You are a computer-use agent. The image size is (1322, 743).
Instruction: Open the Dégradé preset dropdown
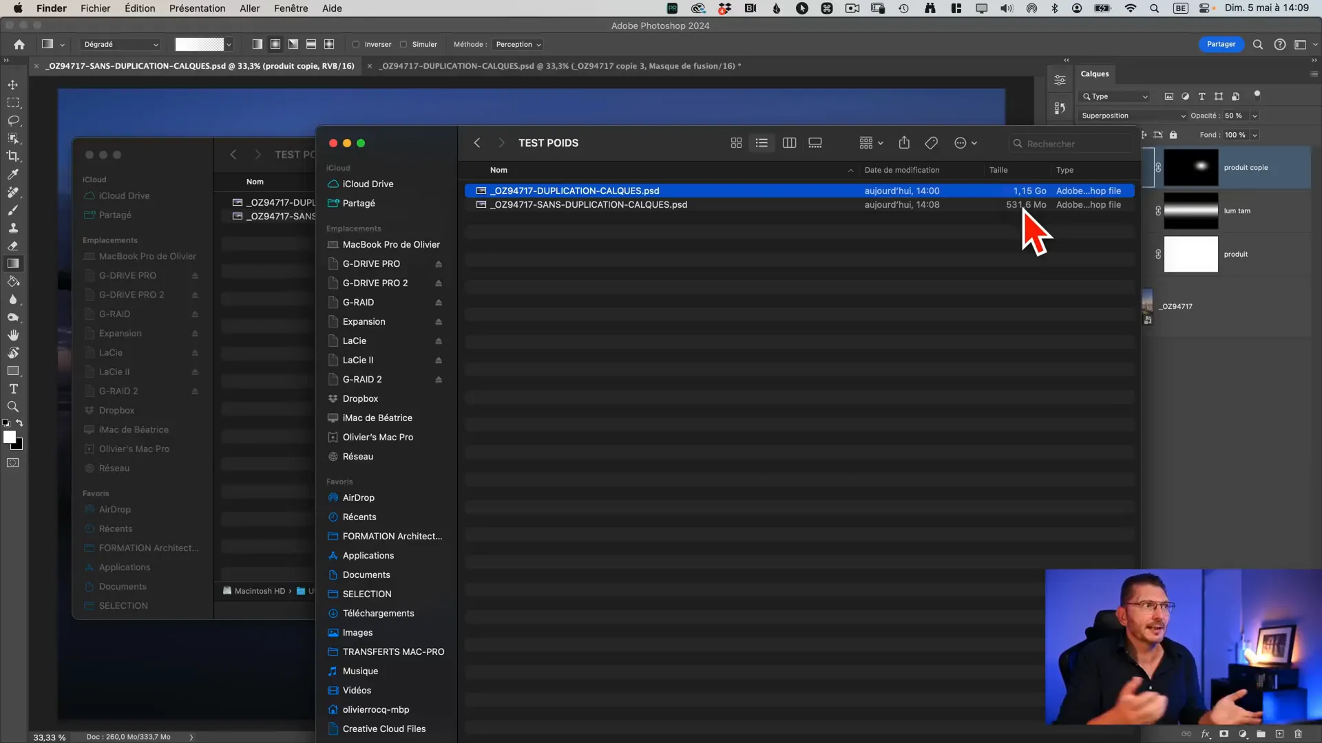pos(120,45)
